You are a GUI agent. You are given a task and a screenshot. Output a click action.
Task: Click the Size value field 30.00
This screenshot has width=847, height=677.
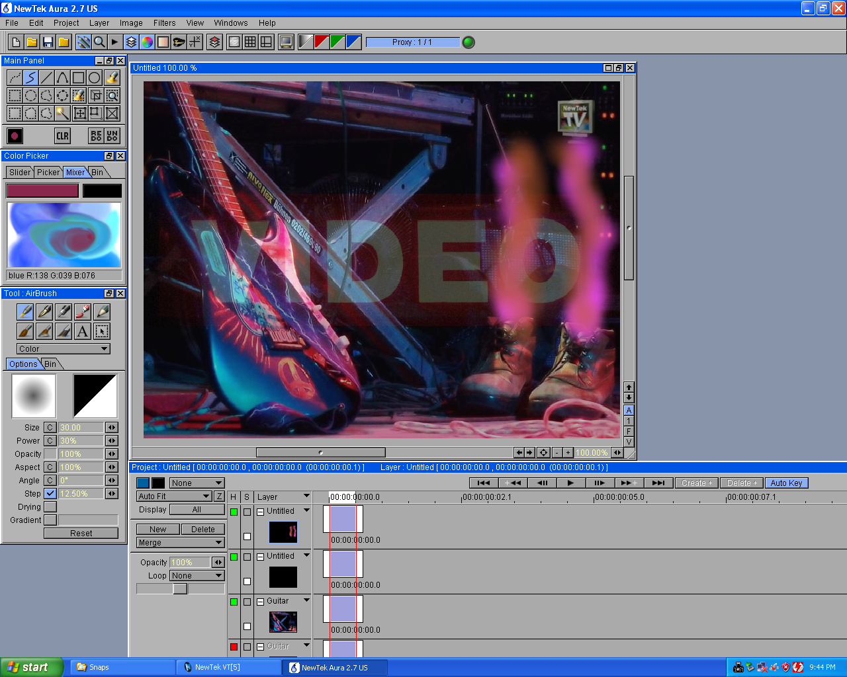click(81, 428)
